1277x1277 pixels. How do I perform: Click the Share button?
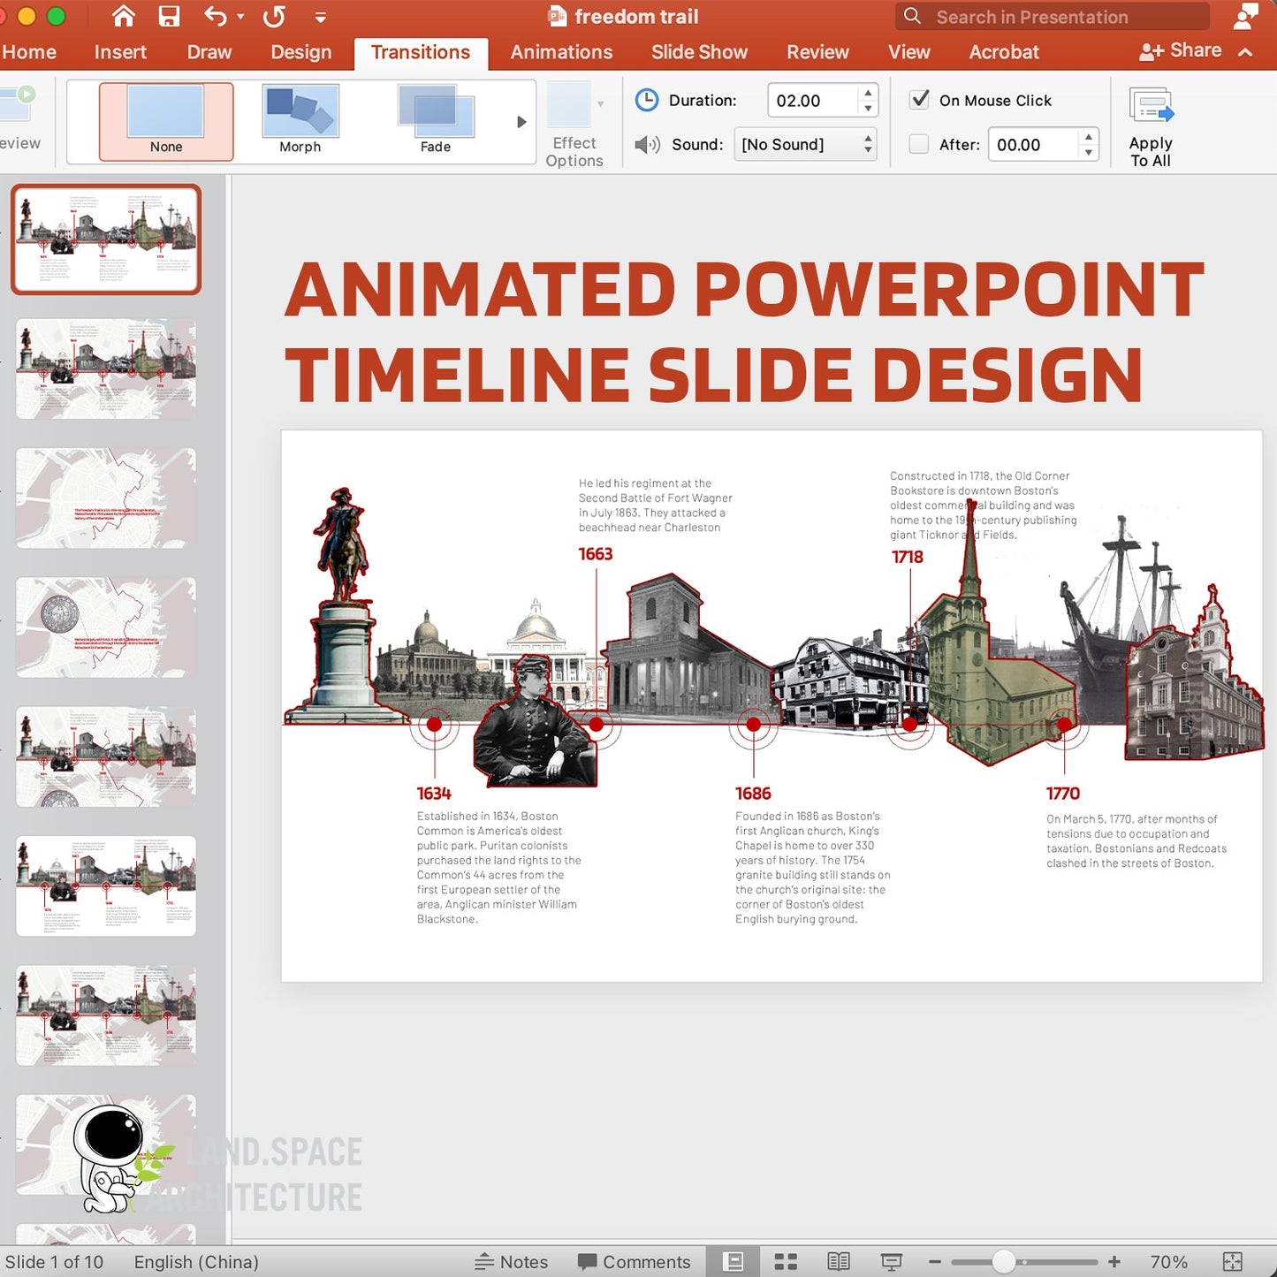click(x=1181, y=51)
